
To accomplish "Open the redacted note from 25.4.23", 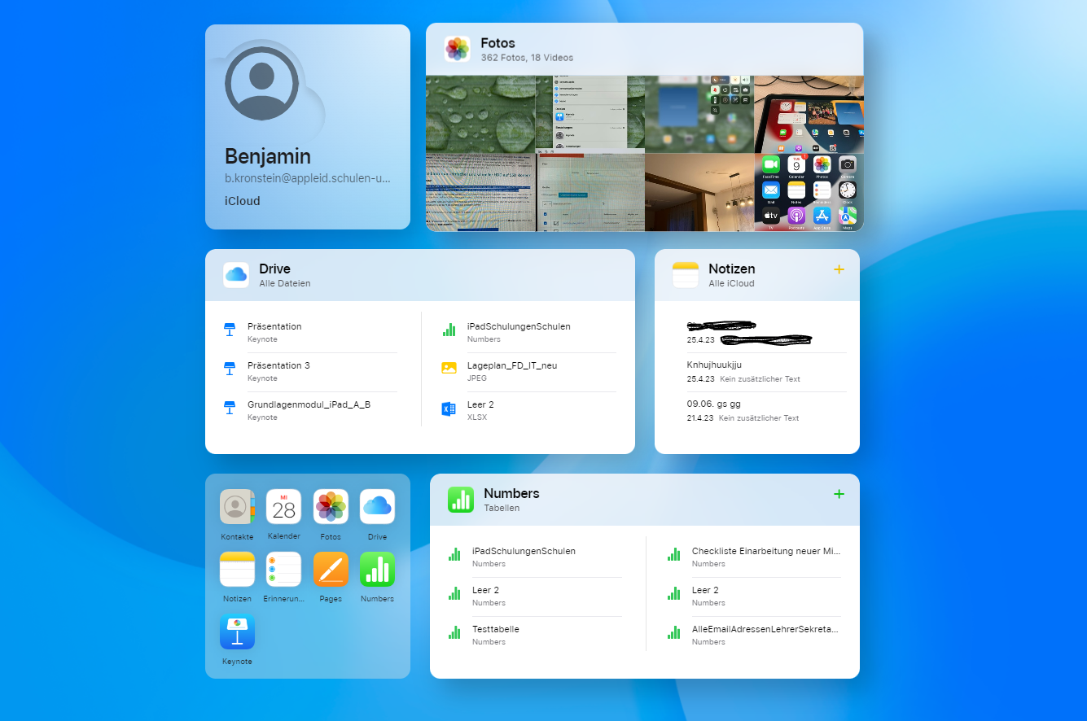I will coord(765,333).
